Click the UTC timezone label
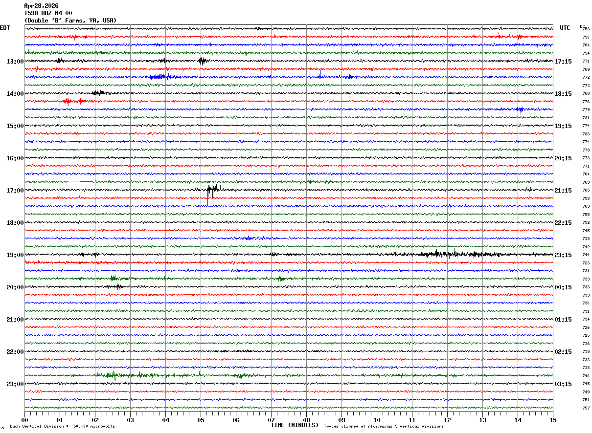The width and height of the screenshot is (592, 433). 565,28
